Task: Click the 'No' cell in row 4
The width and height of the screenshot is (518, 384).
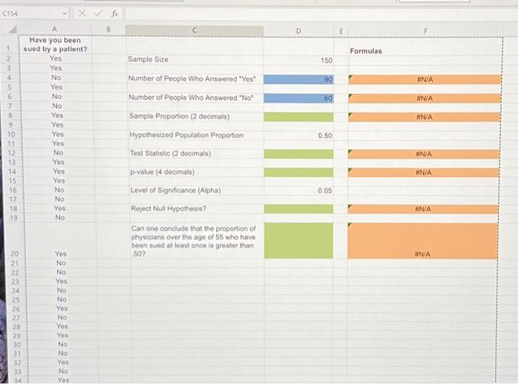Action: coord(56,77)
